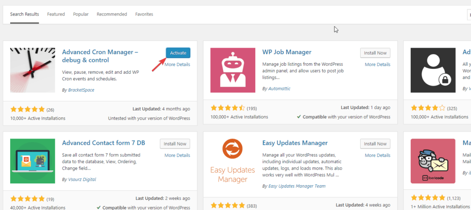Click the Advanced Contact form 7 DB icon

[x=33, y=161]
